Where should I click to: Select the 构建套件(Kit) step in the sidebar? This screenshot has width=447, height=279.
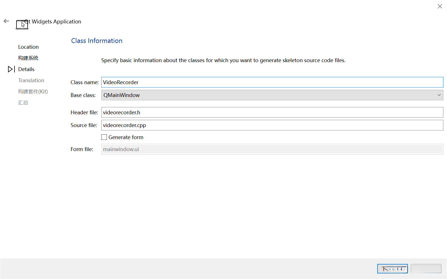point(33,91)
